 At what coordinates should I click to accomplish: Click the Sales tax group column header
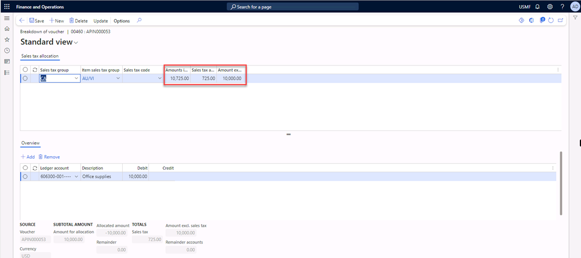[x=60, y=70]
